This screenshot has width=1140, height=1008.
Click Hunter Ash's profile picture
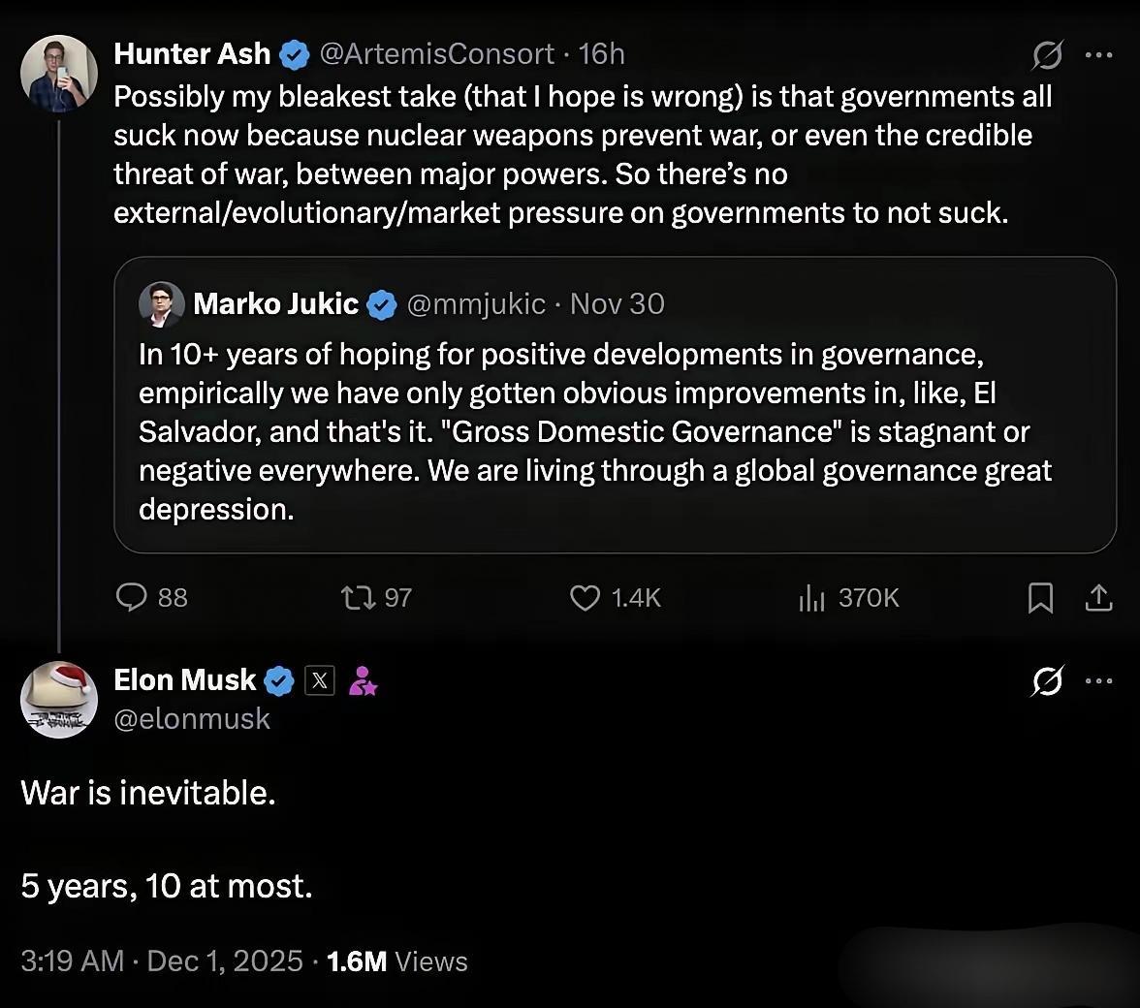tap(59, 75)
